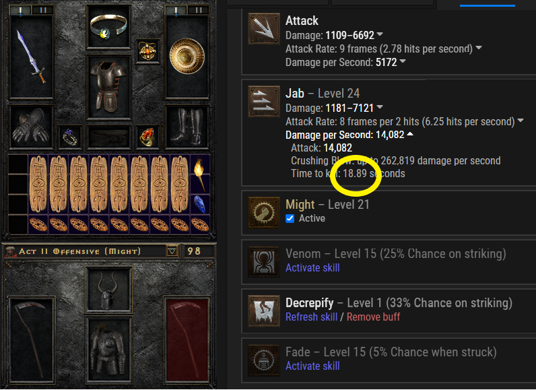This screenshot has width=536, height=390.
Task: Select the mercenary's scythe weapon
Action: 32,339
